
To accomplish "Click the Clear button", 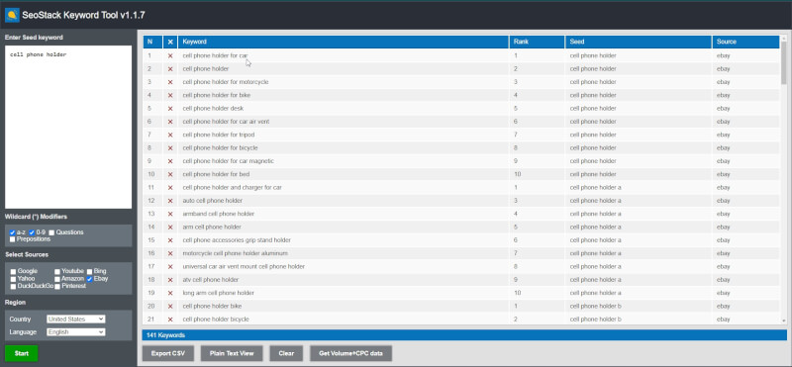I will [x=286, y=353].
